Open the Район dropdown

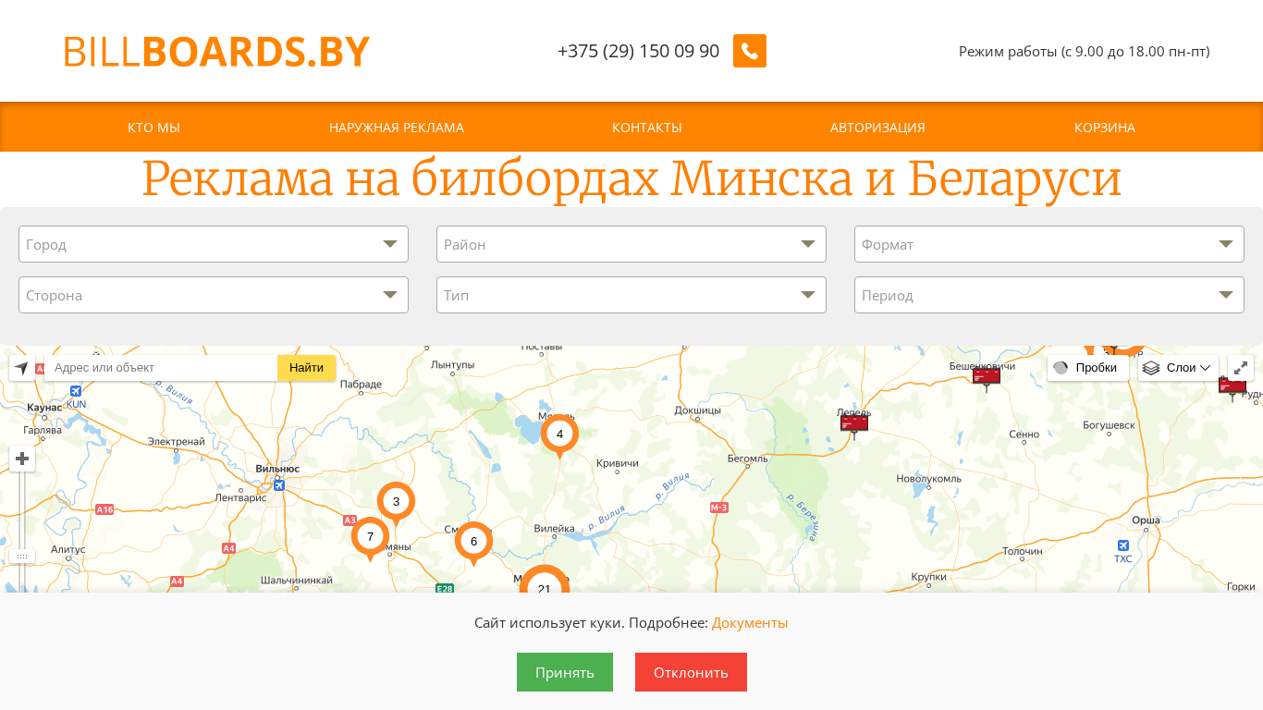click(631, 244)
